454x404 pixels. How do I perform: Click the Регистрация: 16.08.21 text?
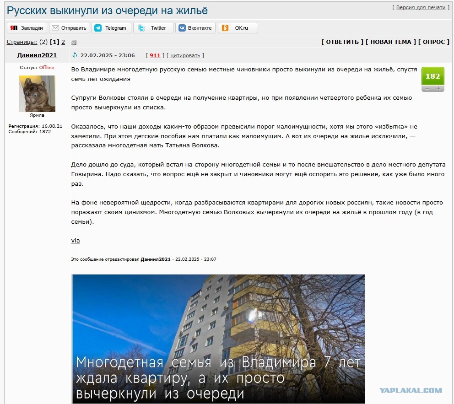pyautogui.click(x=35, y=126)
